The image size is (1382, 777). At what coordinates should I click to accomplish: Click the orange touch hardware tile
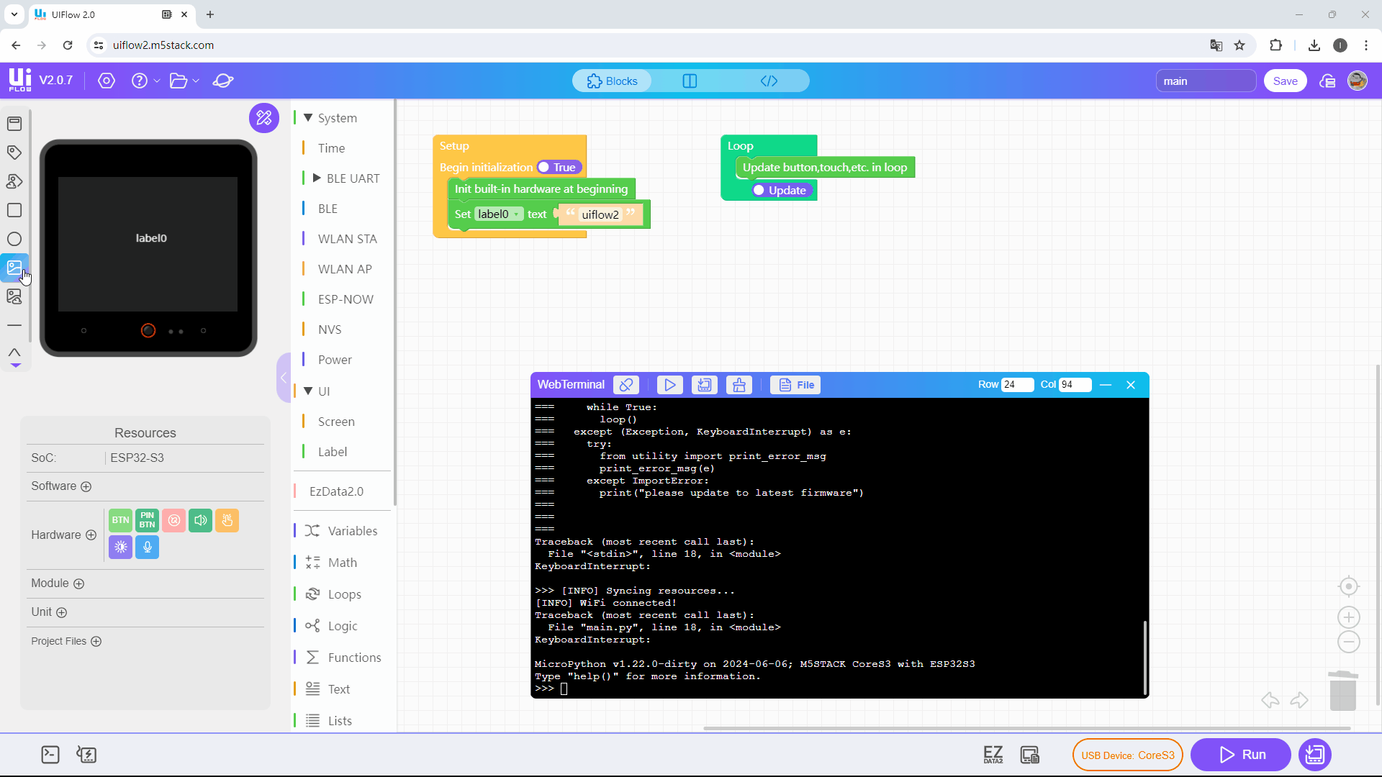[227, 520]
